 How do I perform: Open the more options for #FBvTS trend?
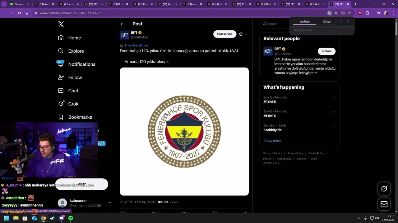tap(333, 112)
